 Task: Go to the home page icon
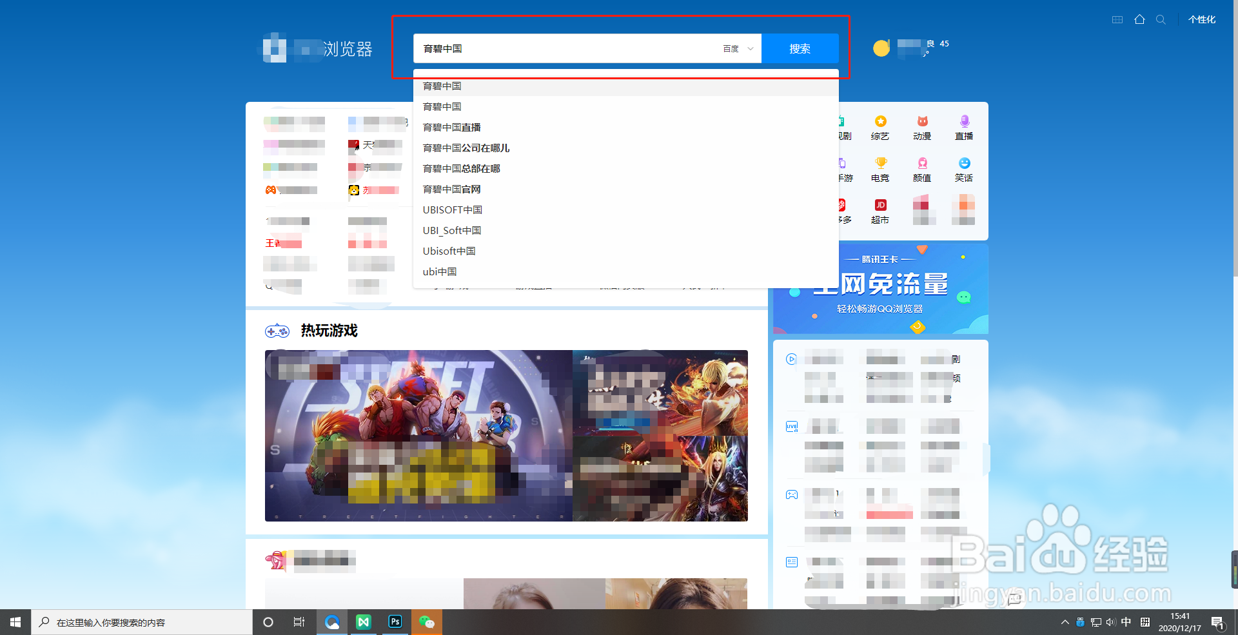coord(1139,19)
